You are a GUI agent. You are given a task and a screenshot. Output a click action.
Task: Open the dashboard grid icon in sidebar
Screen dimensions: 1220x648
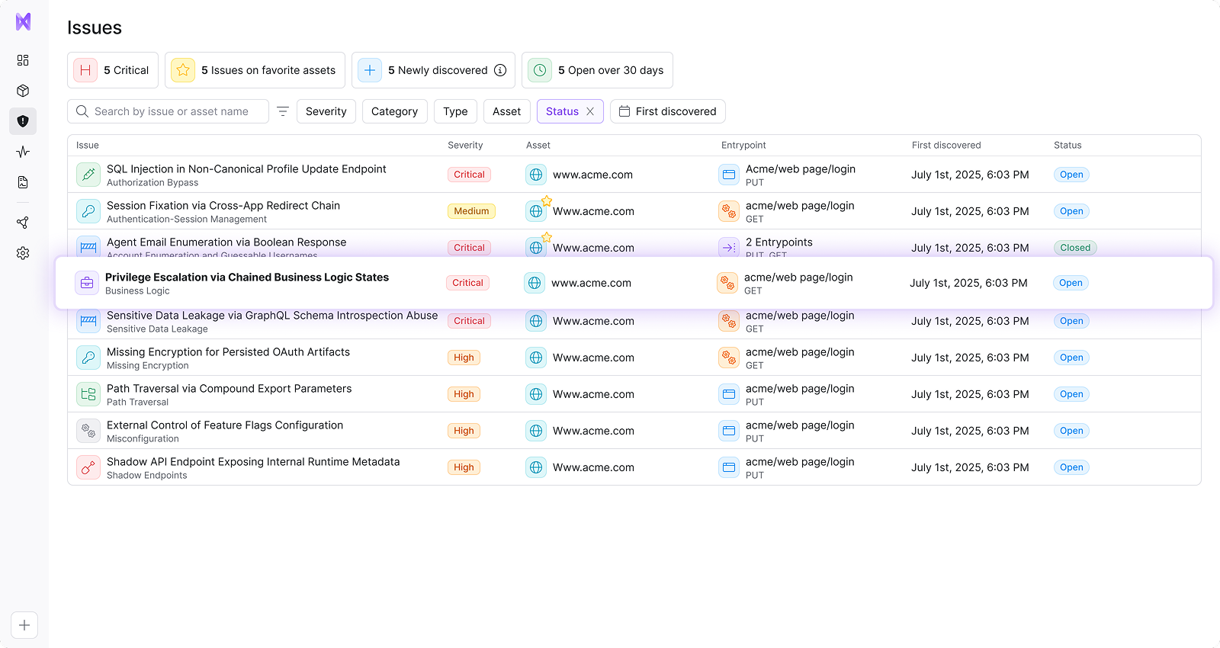pos(23,60)
